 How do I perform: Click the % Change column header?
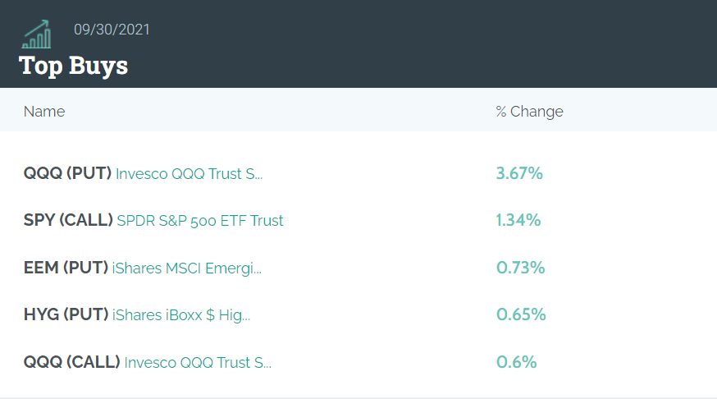529,111
